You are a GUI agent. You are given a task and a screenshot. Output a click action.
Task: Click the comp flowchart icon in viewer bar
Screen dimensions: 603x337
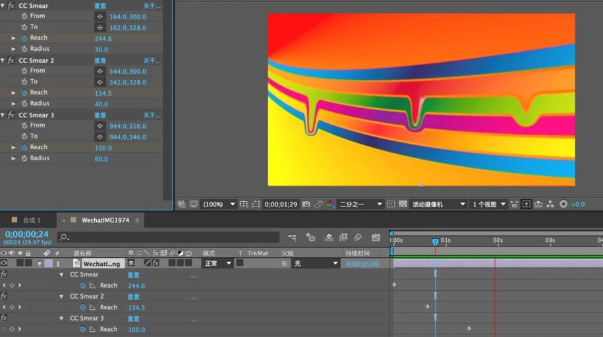(x=550, y=204)
